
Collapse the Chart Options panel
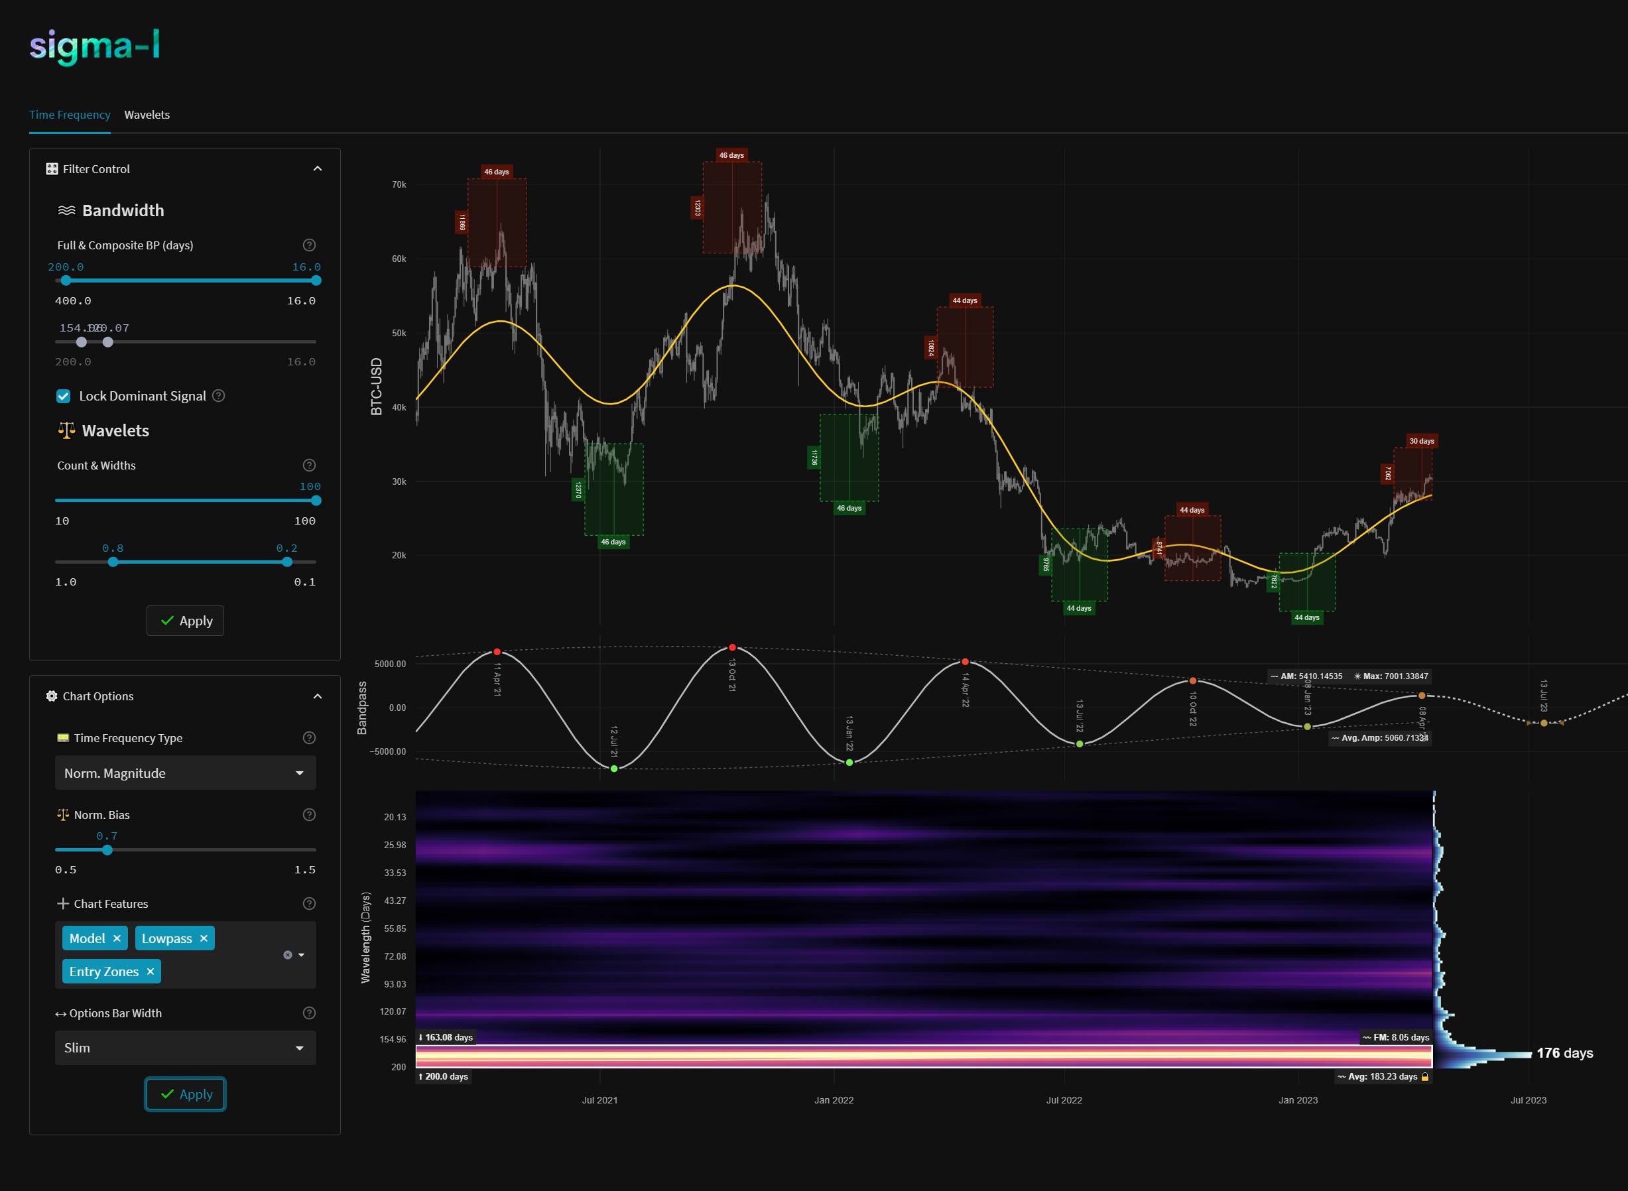click(x=317, y=696)
